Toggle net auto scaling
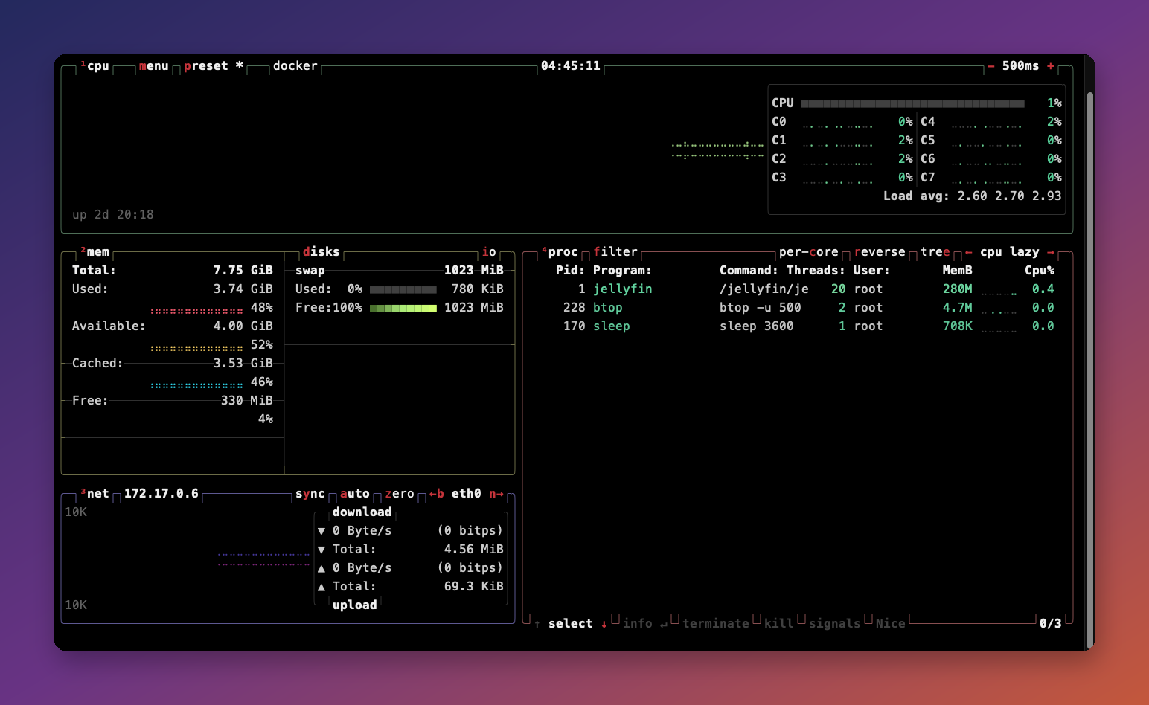1149x705 pixels. point(355,494)
